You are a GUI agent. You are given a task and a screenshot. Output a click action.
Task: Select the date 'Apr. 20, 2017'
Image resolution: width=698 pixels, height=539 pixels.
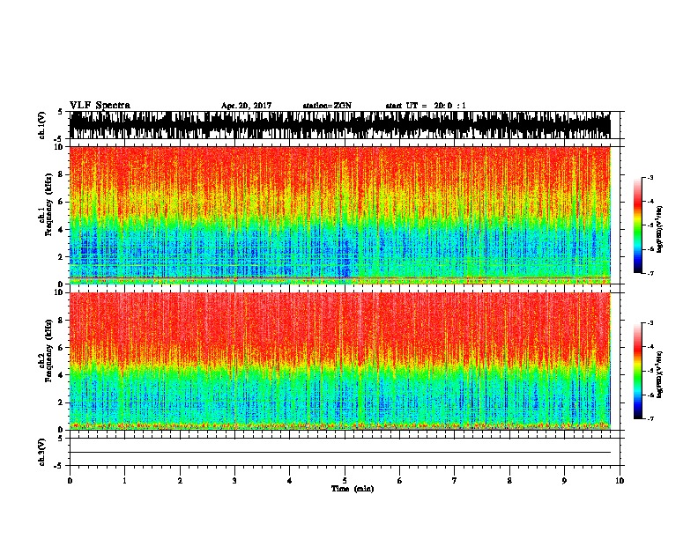click(246, 106)
